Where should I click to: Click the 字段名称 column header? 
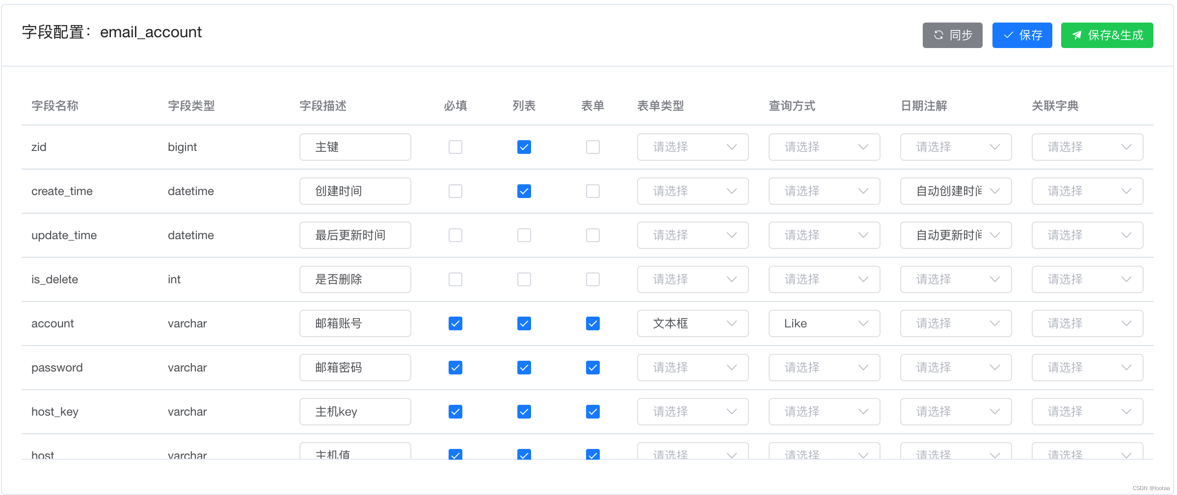55,106
